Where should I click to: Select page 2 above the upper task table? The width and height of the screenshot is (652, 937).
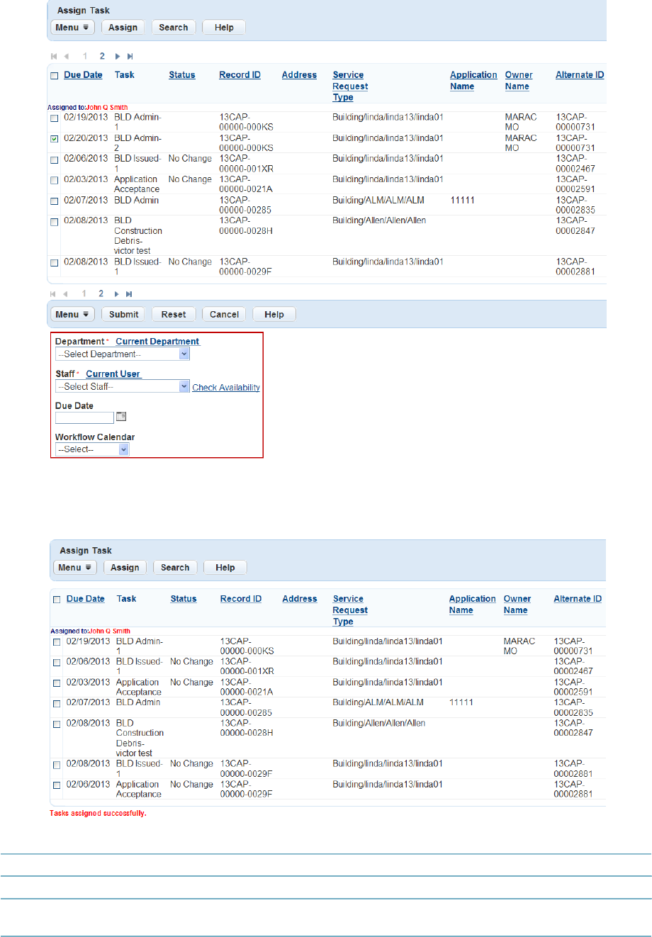click(x=102, y=56)
